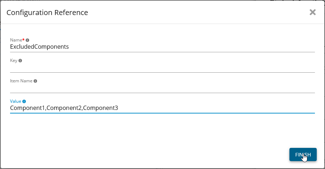Click the info icon beside Name

pos(27,40)
